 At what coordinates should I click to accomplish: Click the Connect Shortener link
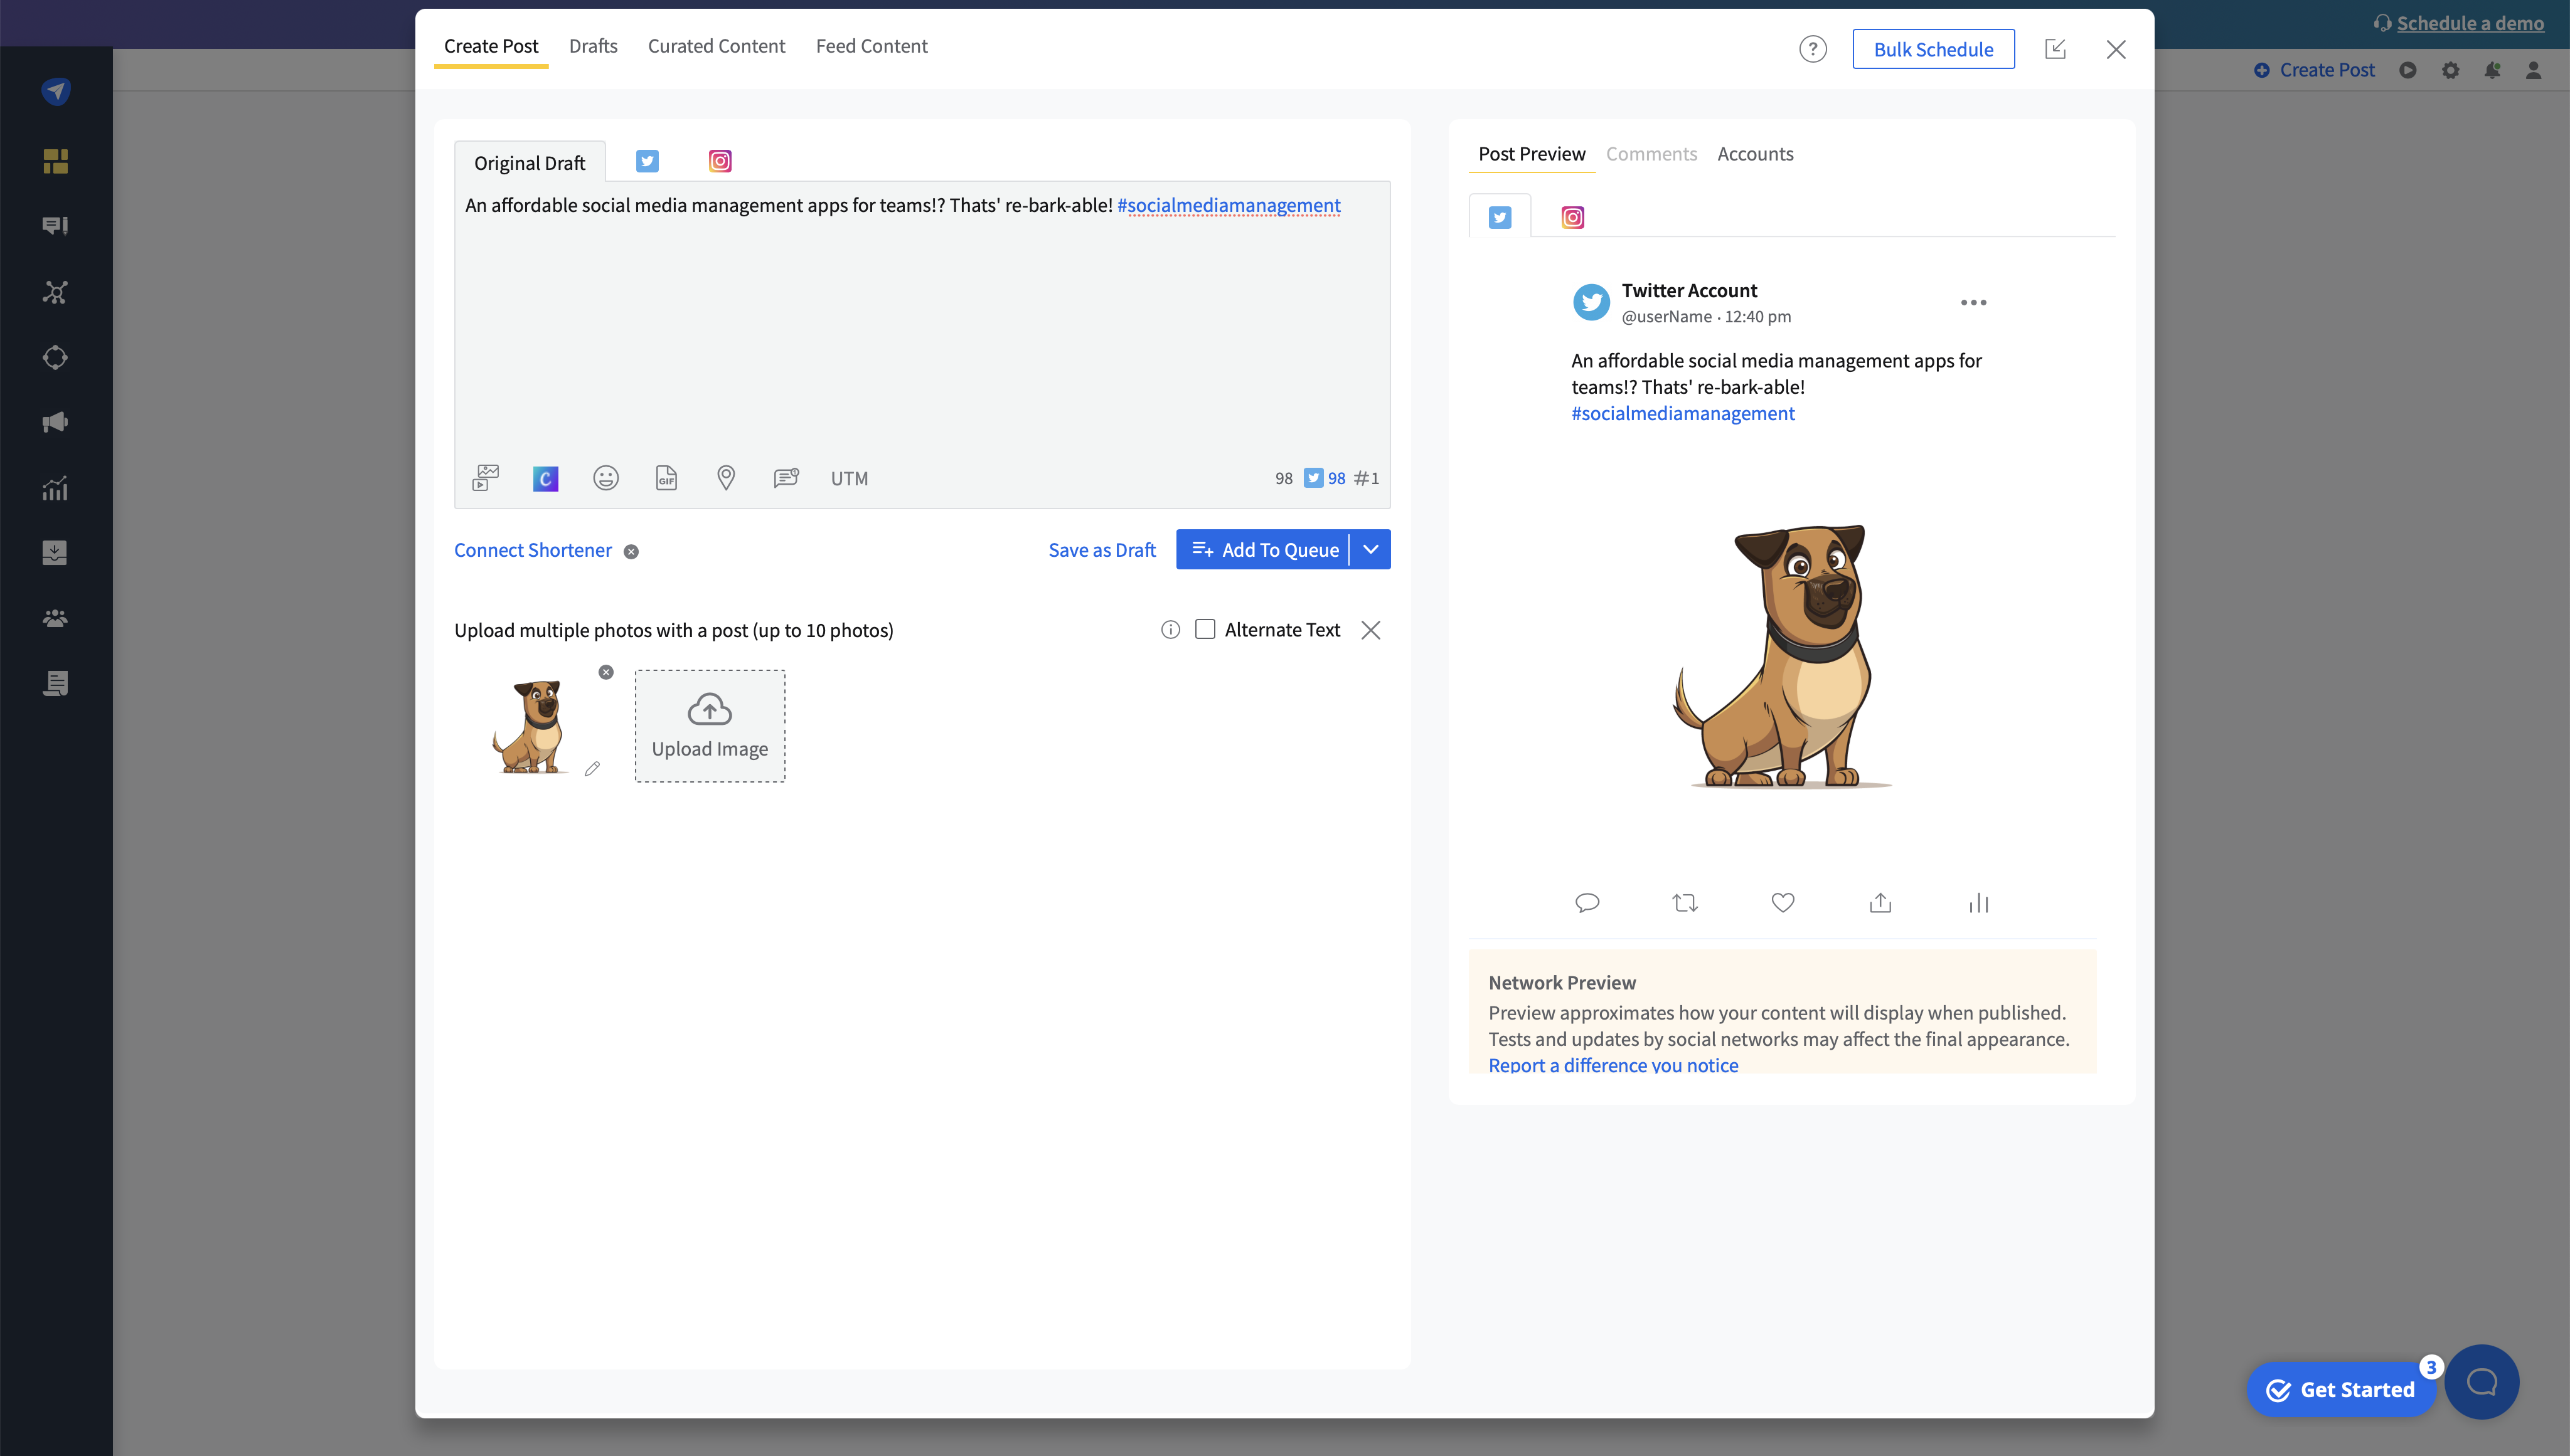(x=531, y=549)
